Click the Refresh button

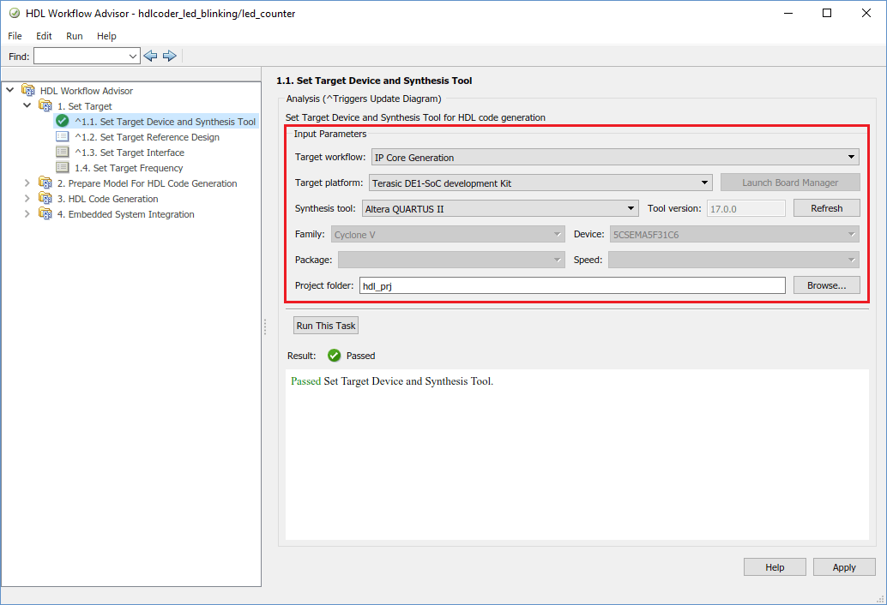click(x=826, y=208)
